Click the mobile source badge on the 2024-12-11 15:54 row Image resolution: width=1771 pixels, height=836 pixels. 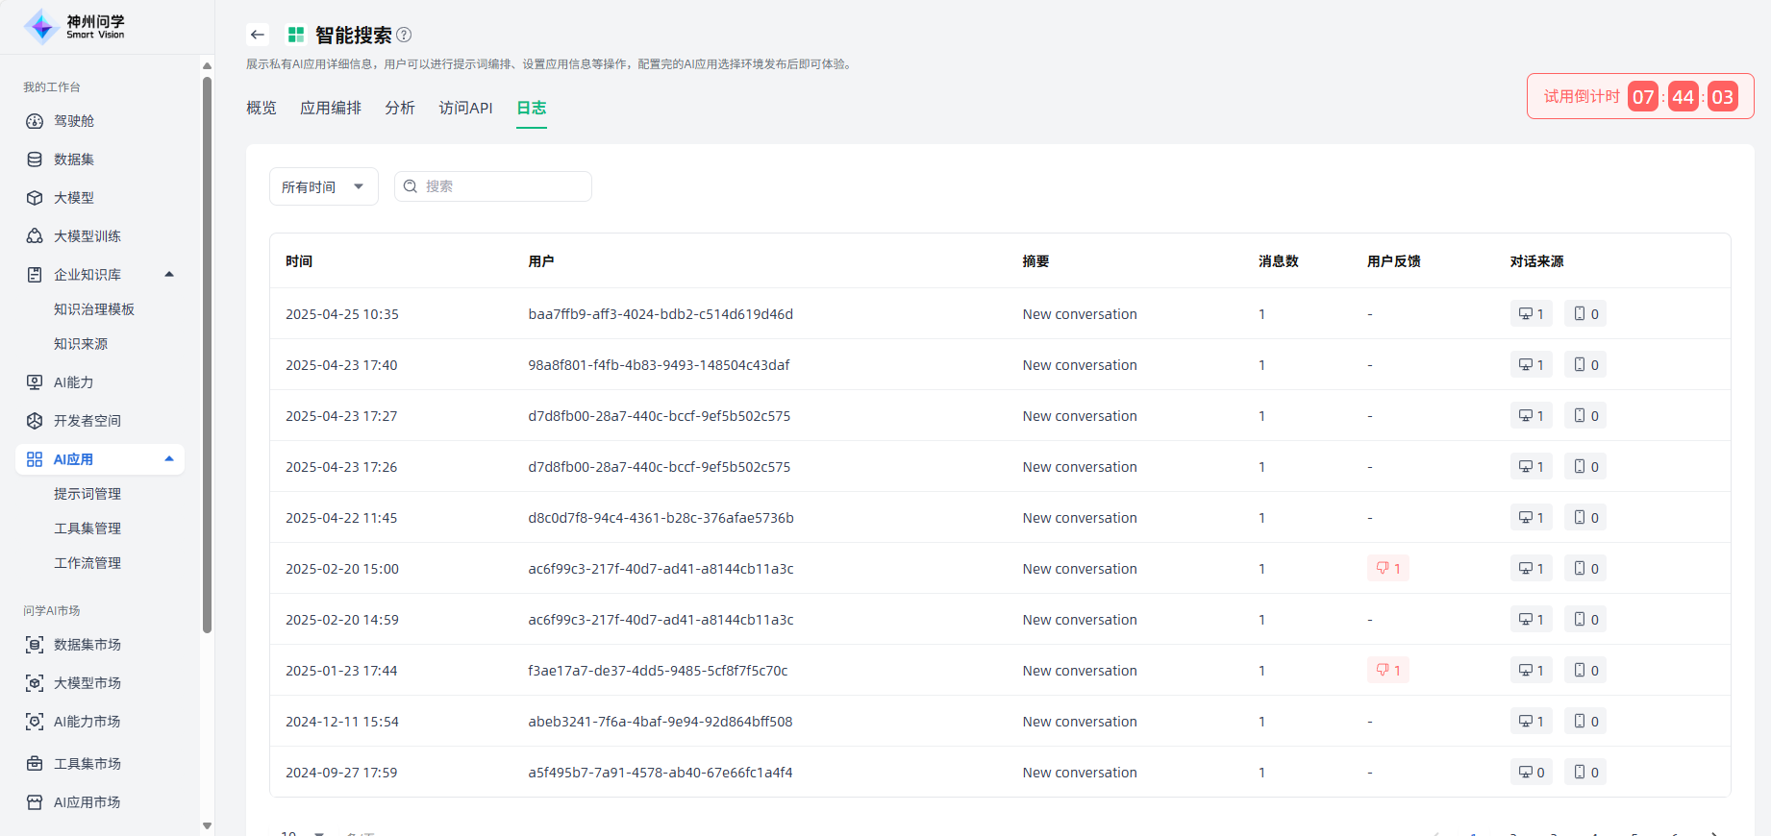pyautogui.click(x=1585, y=722)
